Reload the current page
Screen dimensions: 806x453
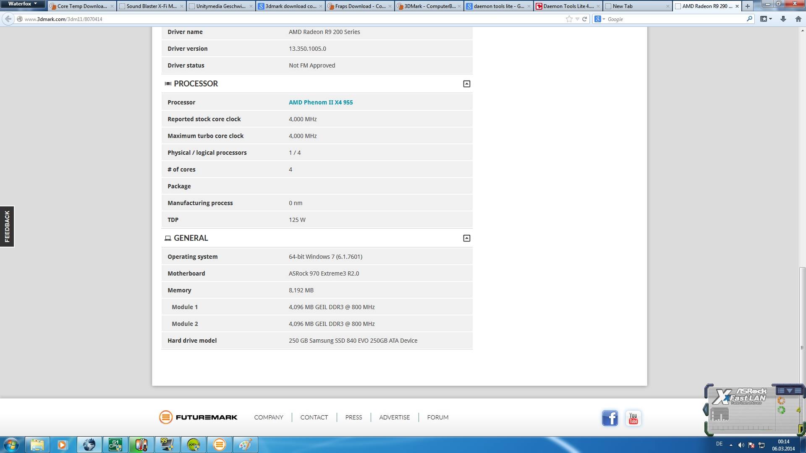click(x=584, y=19)
